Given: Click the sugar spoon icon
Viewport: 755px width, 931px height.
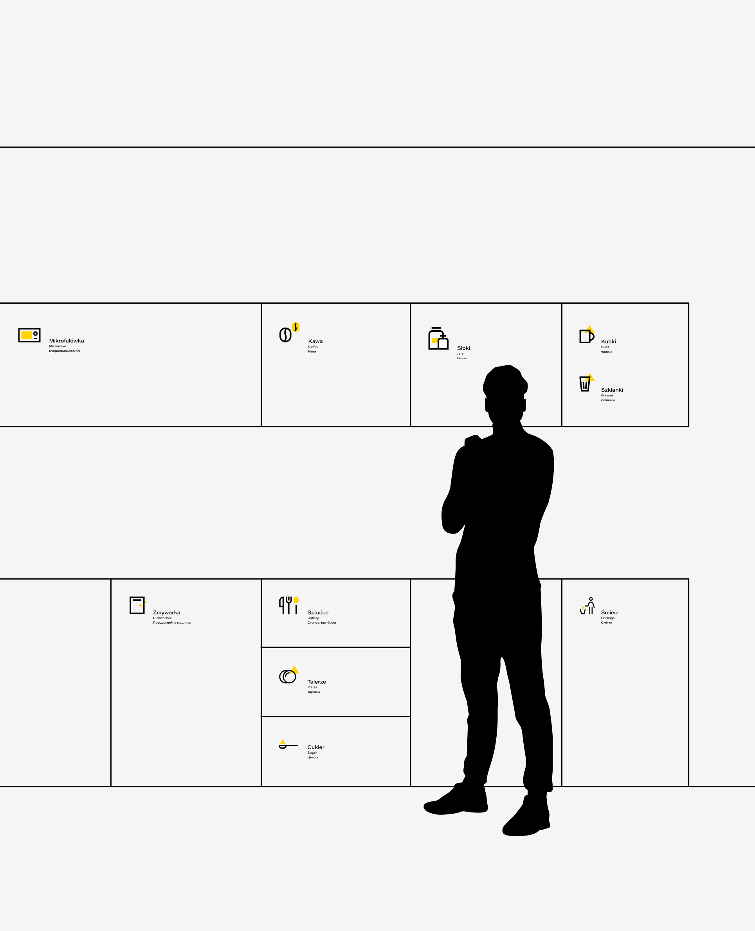Looking at the screenshot, I should [288, 744].
